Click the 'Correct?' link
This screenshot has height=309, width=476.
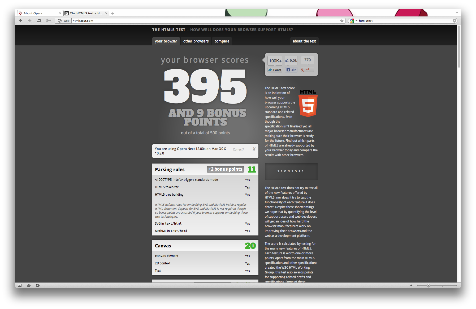[238, 149]
